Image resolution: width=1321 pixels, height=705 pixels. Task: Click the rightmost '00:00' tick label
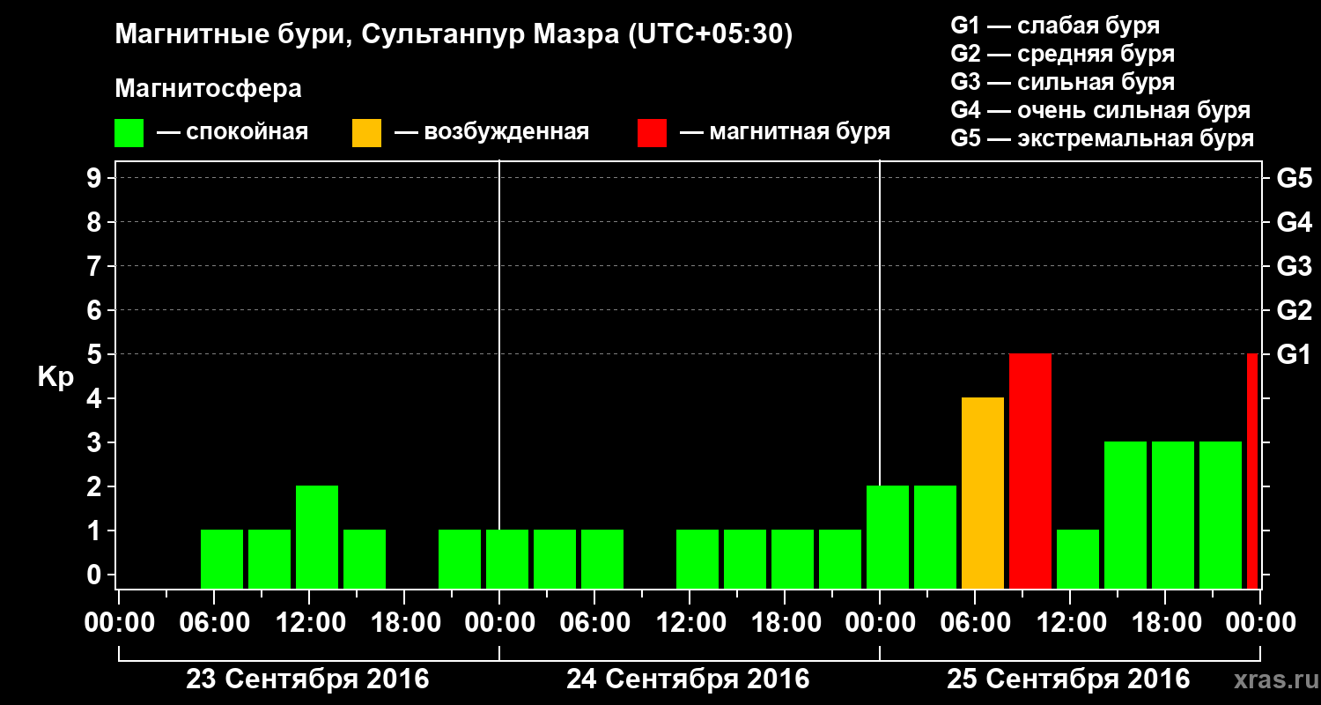pos(1260,623)
